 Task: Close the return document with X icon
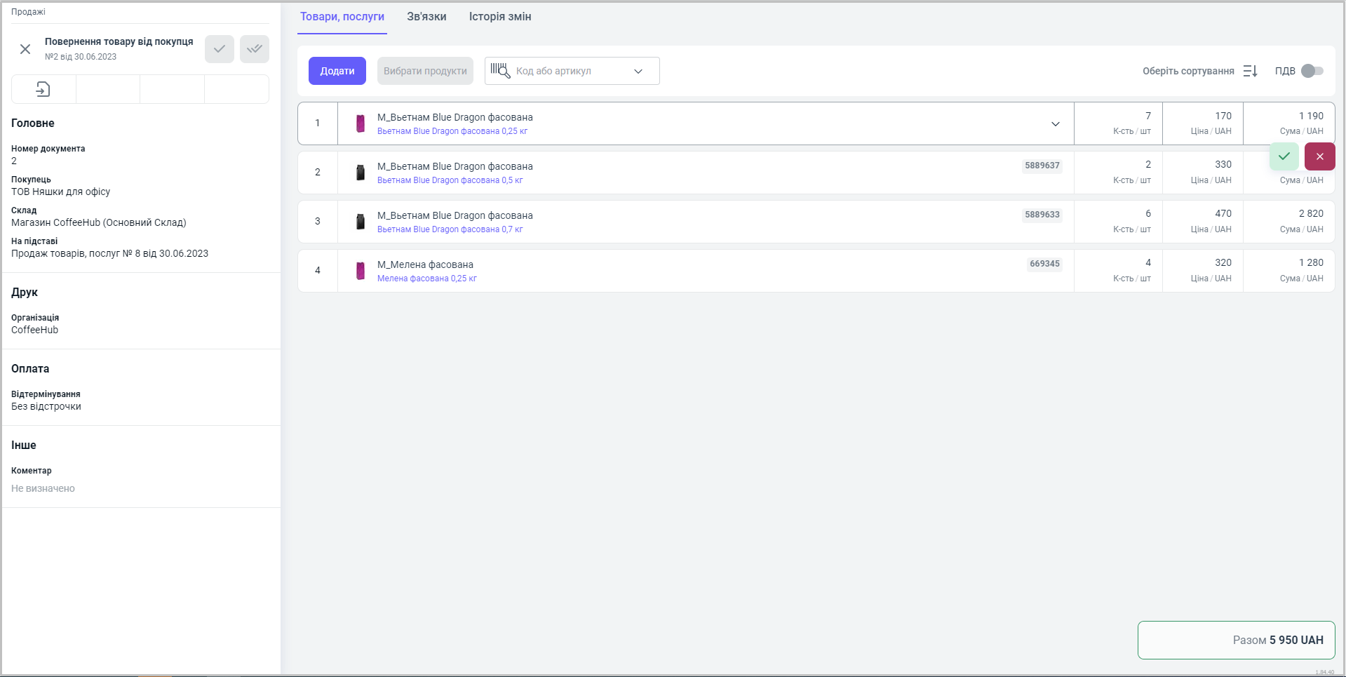(25, 49)
